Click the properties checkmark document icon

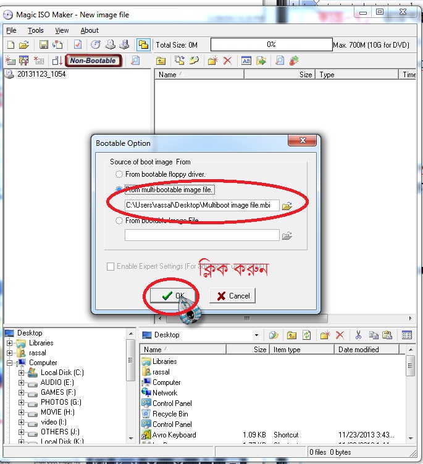[x=78, y=45]
